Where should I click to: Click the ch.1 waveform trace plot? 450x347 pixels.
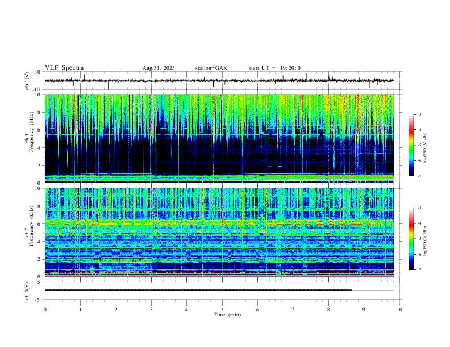219,81
